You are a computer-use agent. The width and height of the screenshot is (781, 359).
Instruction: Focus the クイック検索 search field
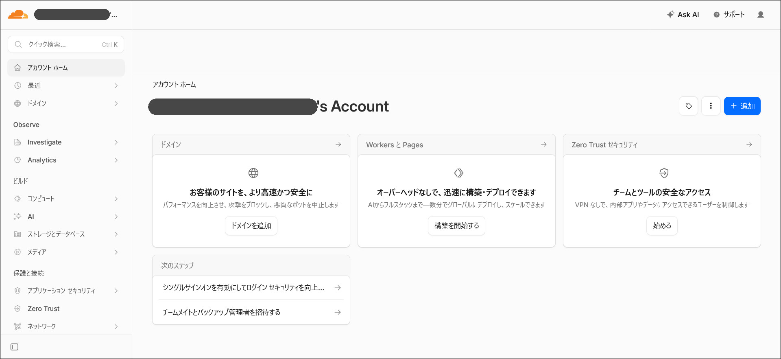click(x=66, y=44)
